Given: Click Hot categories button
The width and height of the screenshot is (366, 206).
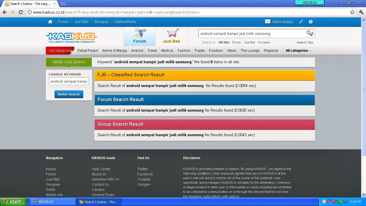Looking at the screenshot, I should click(60, 51).
